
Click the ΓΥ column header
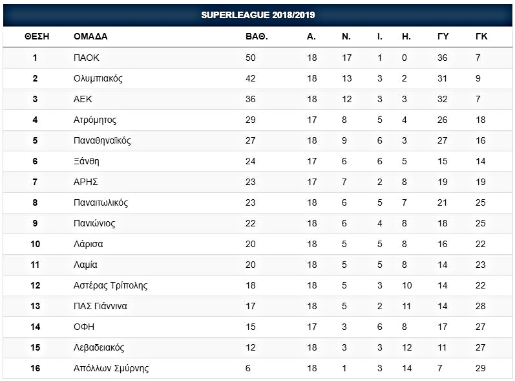coord(443,36)
